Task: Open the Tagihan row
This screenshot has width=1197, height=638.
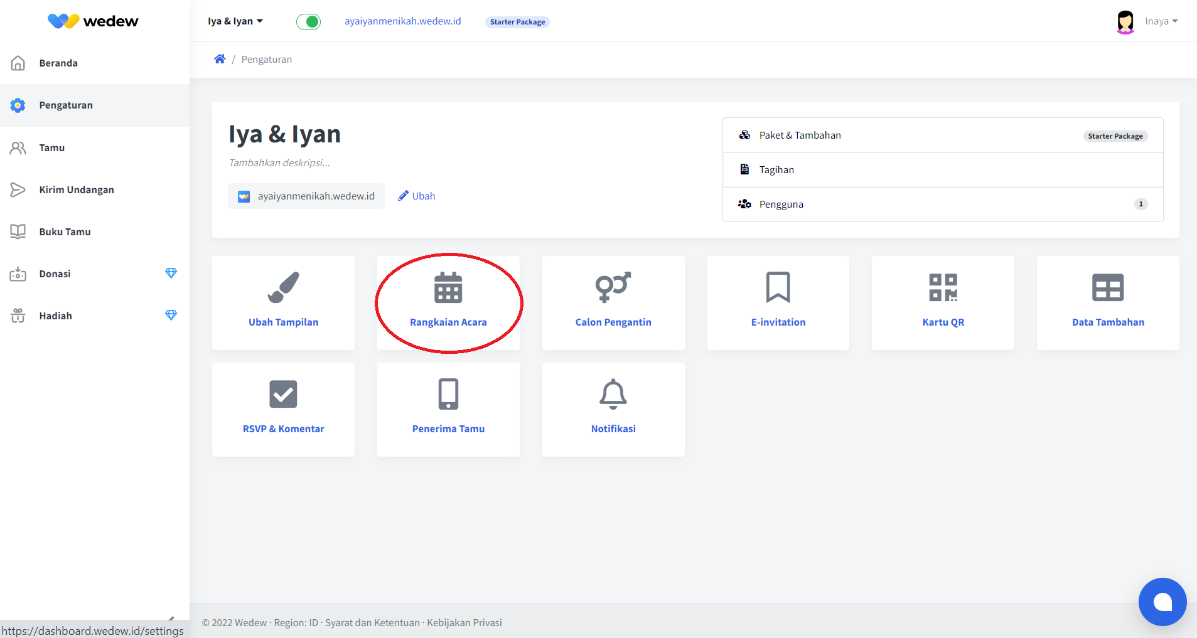Action: point(943,170)
